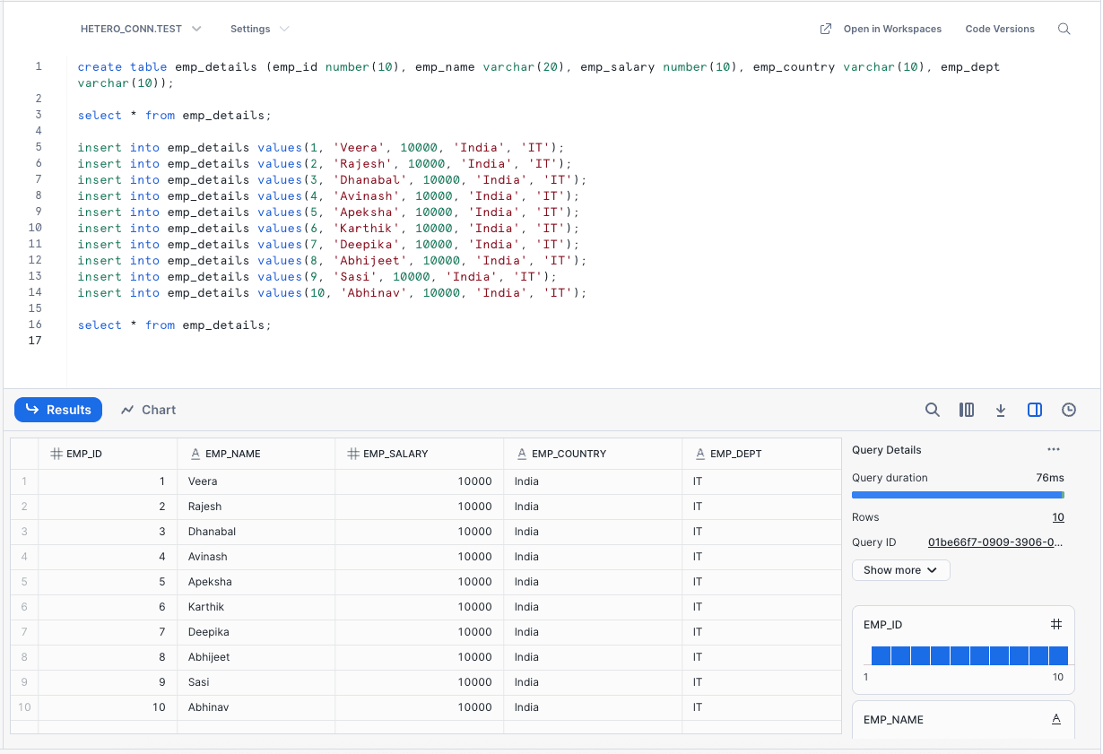Click the Query Details heading
This screenshot has height=754, width=1103.
click(x=887, y=449)
